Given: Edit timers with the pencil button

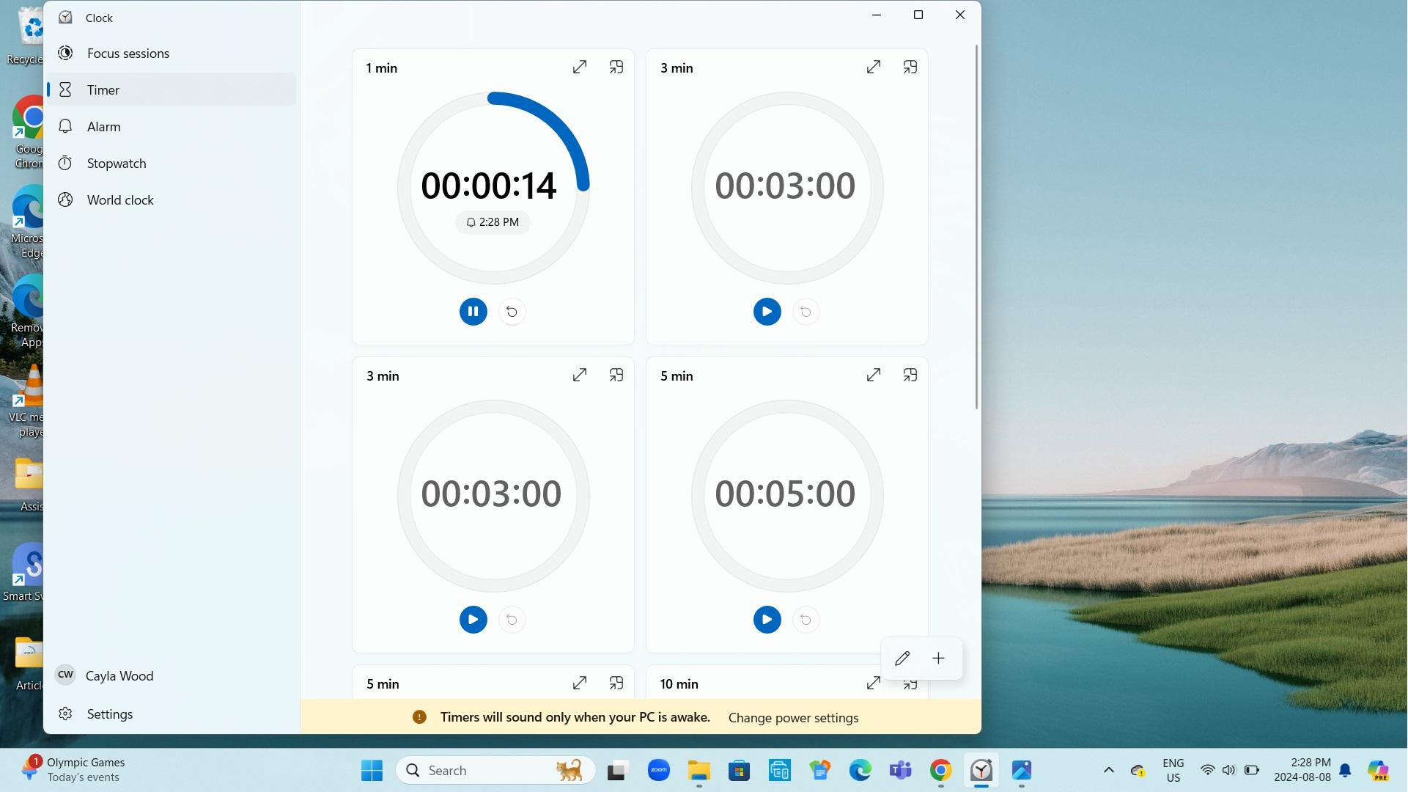Looking at the screenshot, I should [902, 658].
